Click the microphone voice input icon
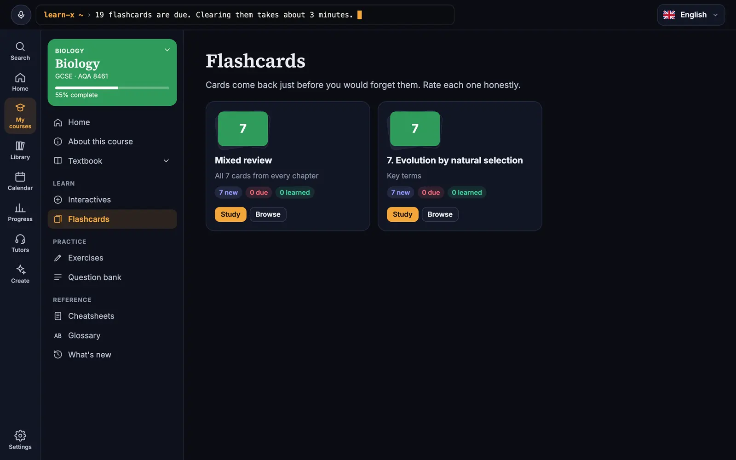The height and width of the screenshot is (460, 736). [x=21, y=15]
